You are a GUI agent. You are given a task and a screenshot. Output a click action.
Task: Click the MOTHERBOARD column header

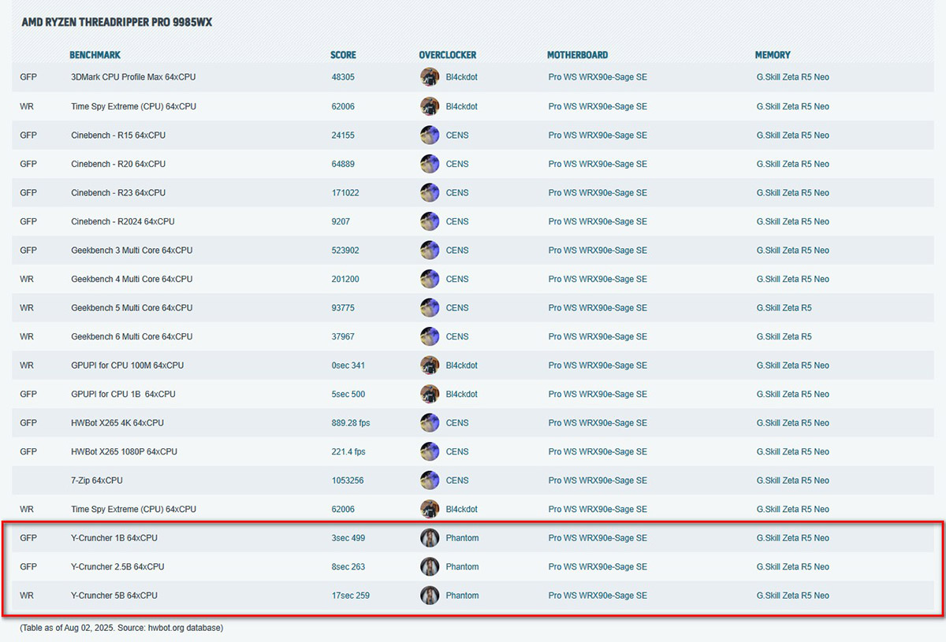point(577,55)
